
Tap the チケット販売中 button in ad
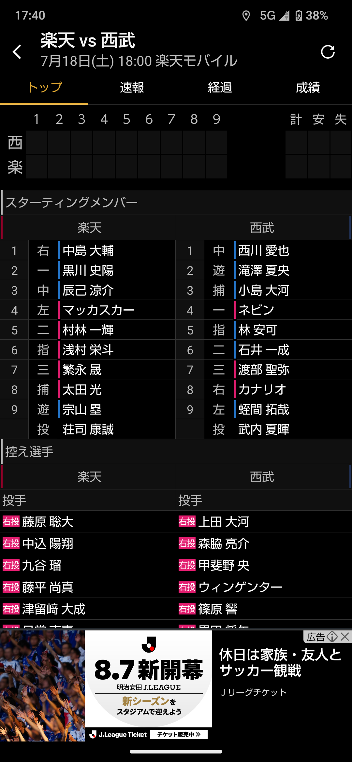coord(179,734)
